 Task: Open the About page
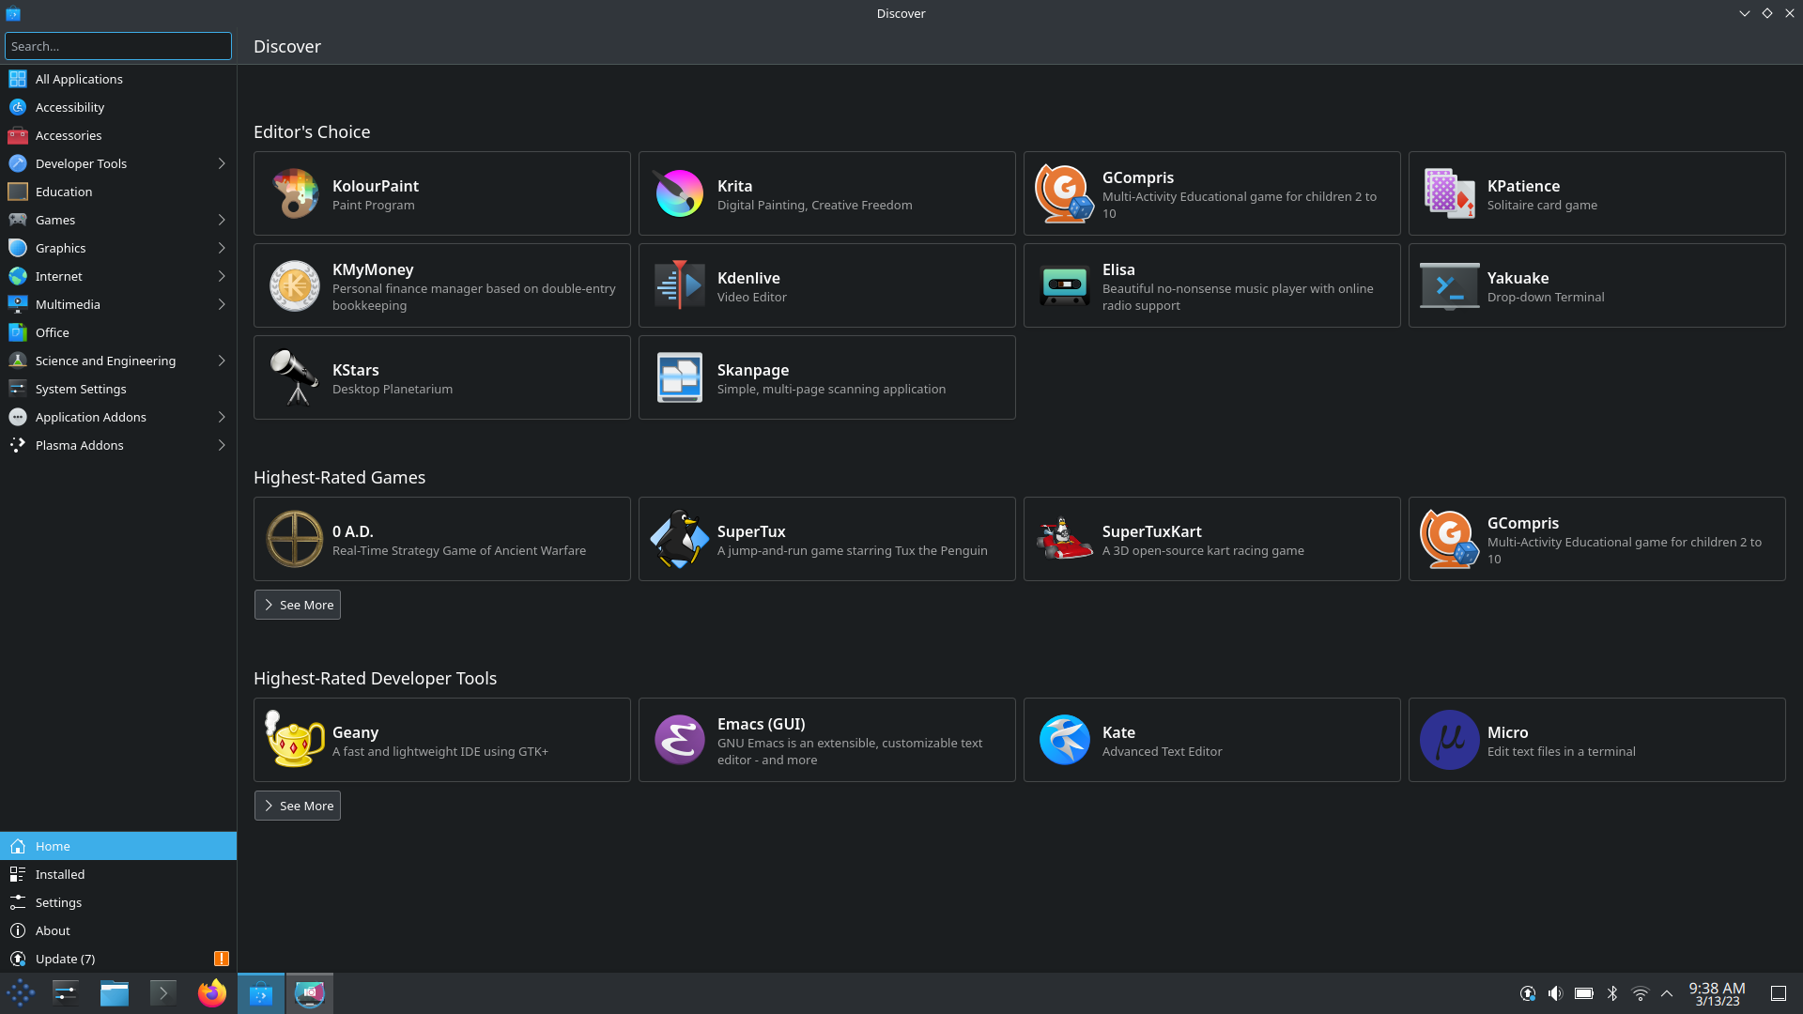(x=118, y=930)
